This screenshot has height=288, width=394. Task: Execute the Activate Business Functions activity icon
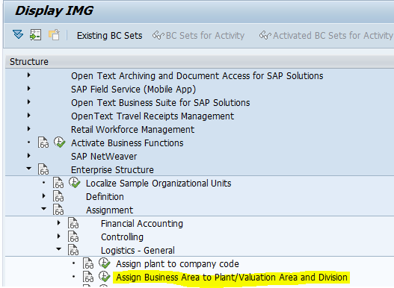(x=60, y=143)
